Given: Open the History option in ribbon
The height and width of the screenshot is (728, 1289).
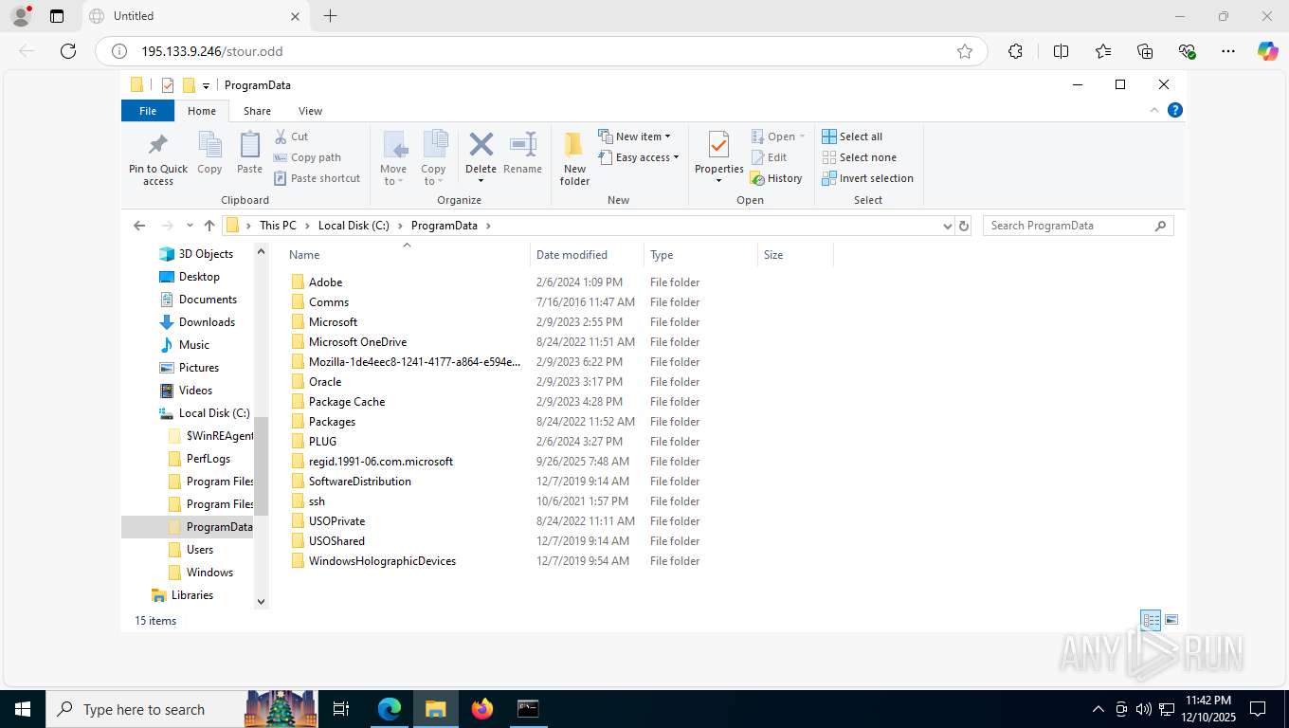Looking at the screenshot, I should click(775, 178).
